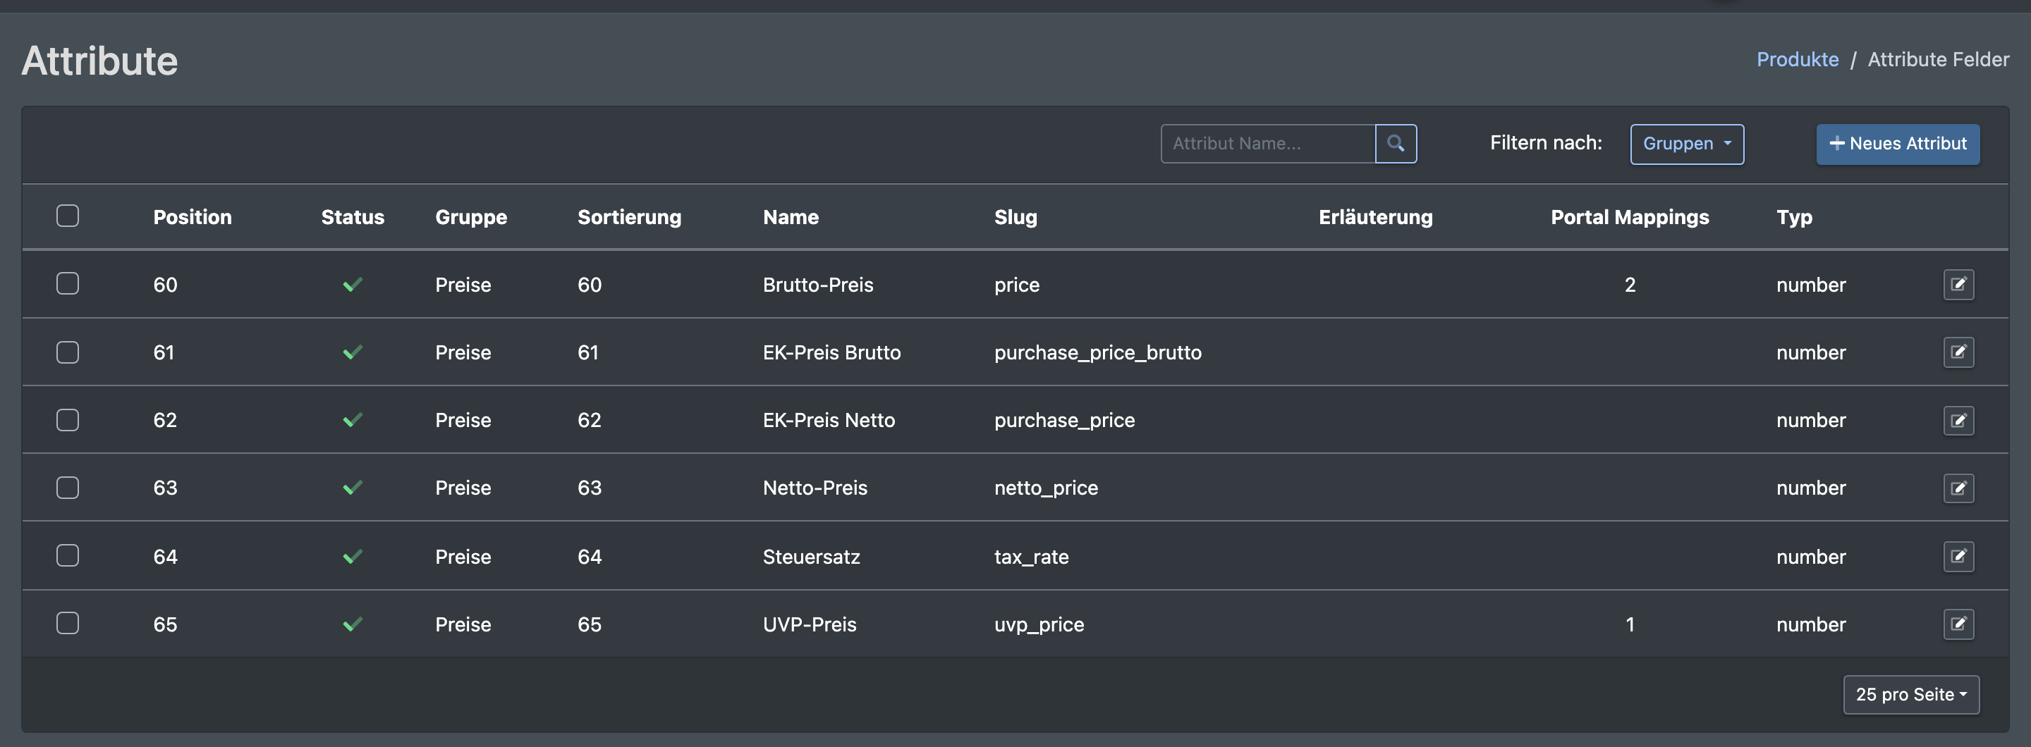Image resolution: width=2031 pixels, height=747 pixels.
Task: Click green status checkmark for Brutto-Preis
Action: pyautogui.click(x=353, y=285)
